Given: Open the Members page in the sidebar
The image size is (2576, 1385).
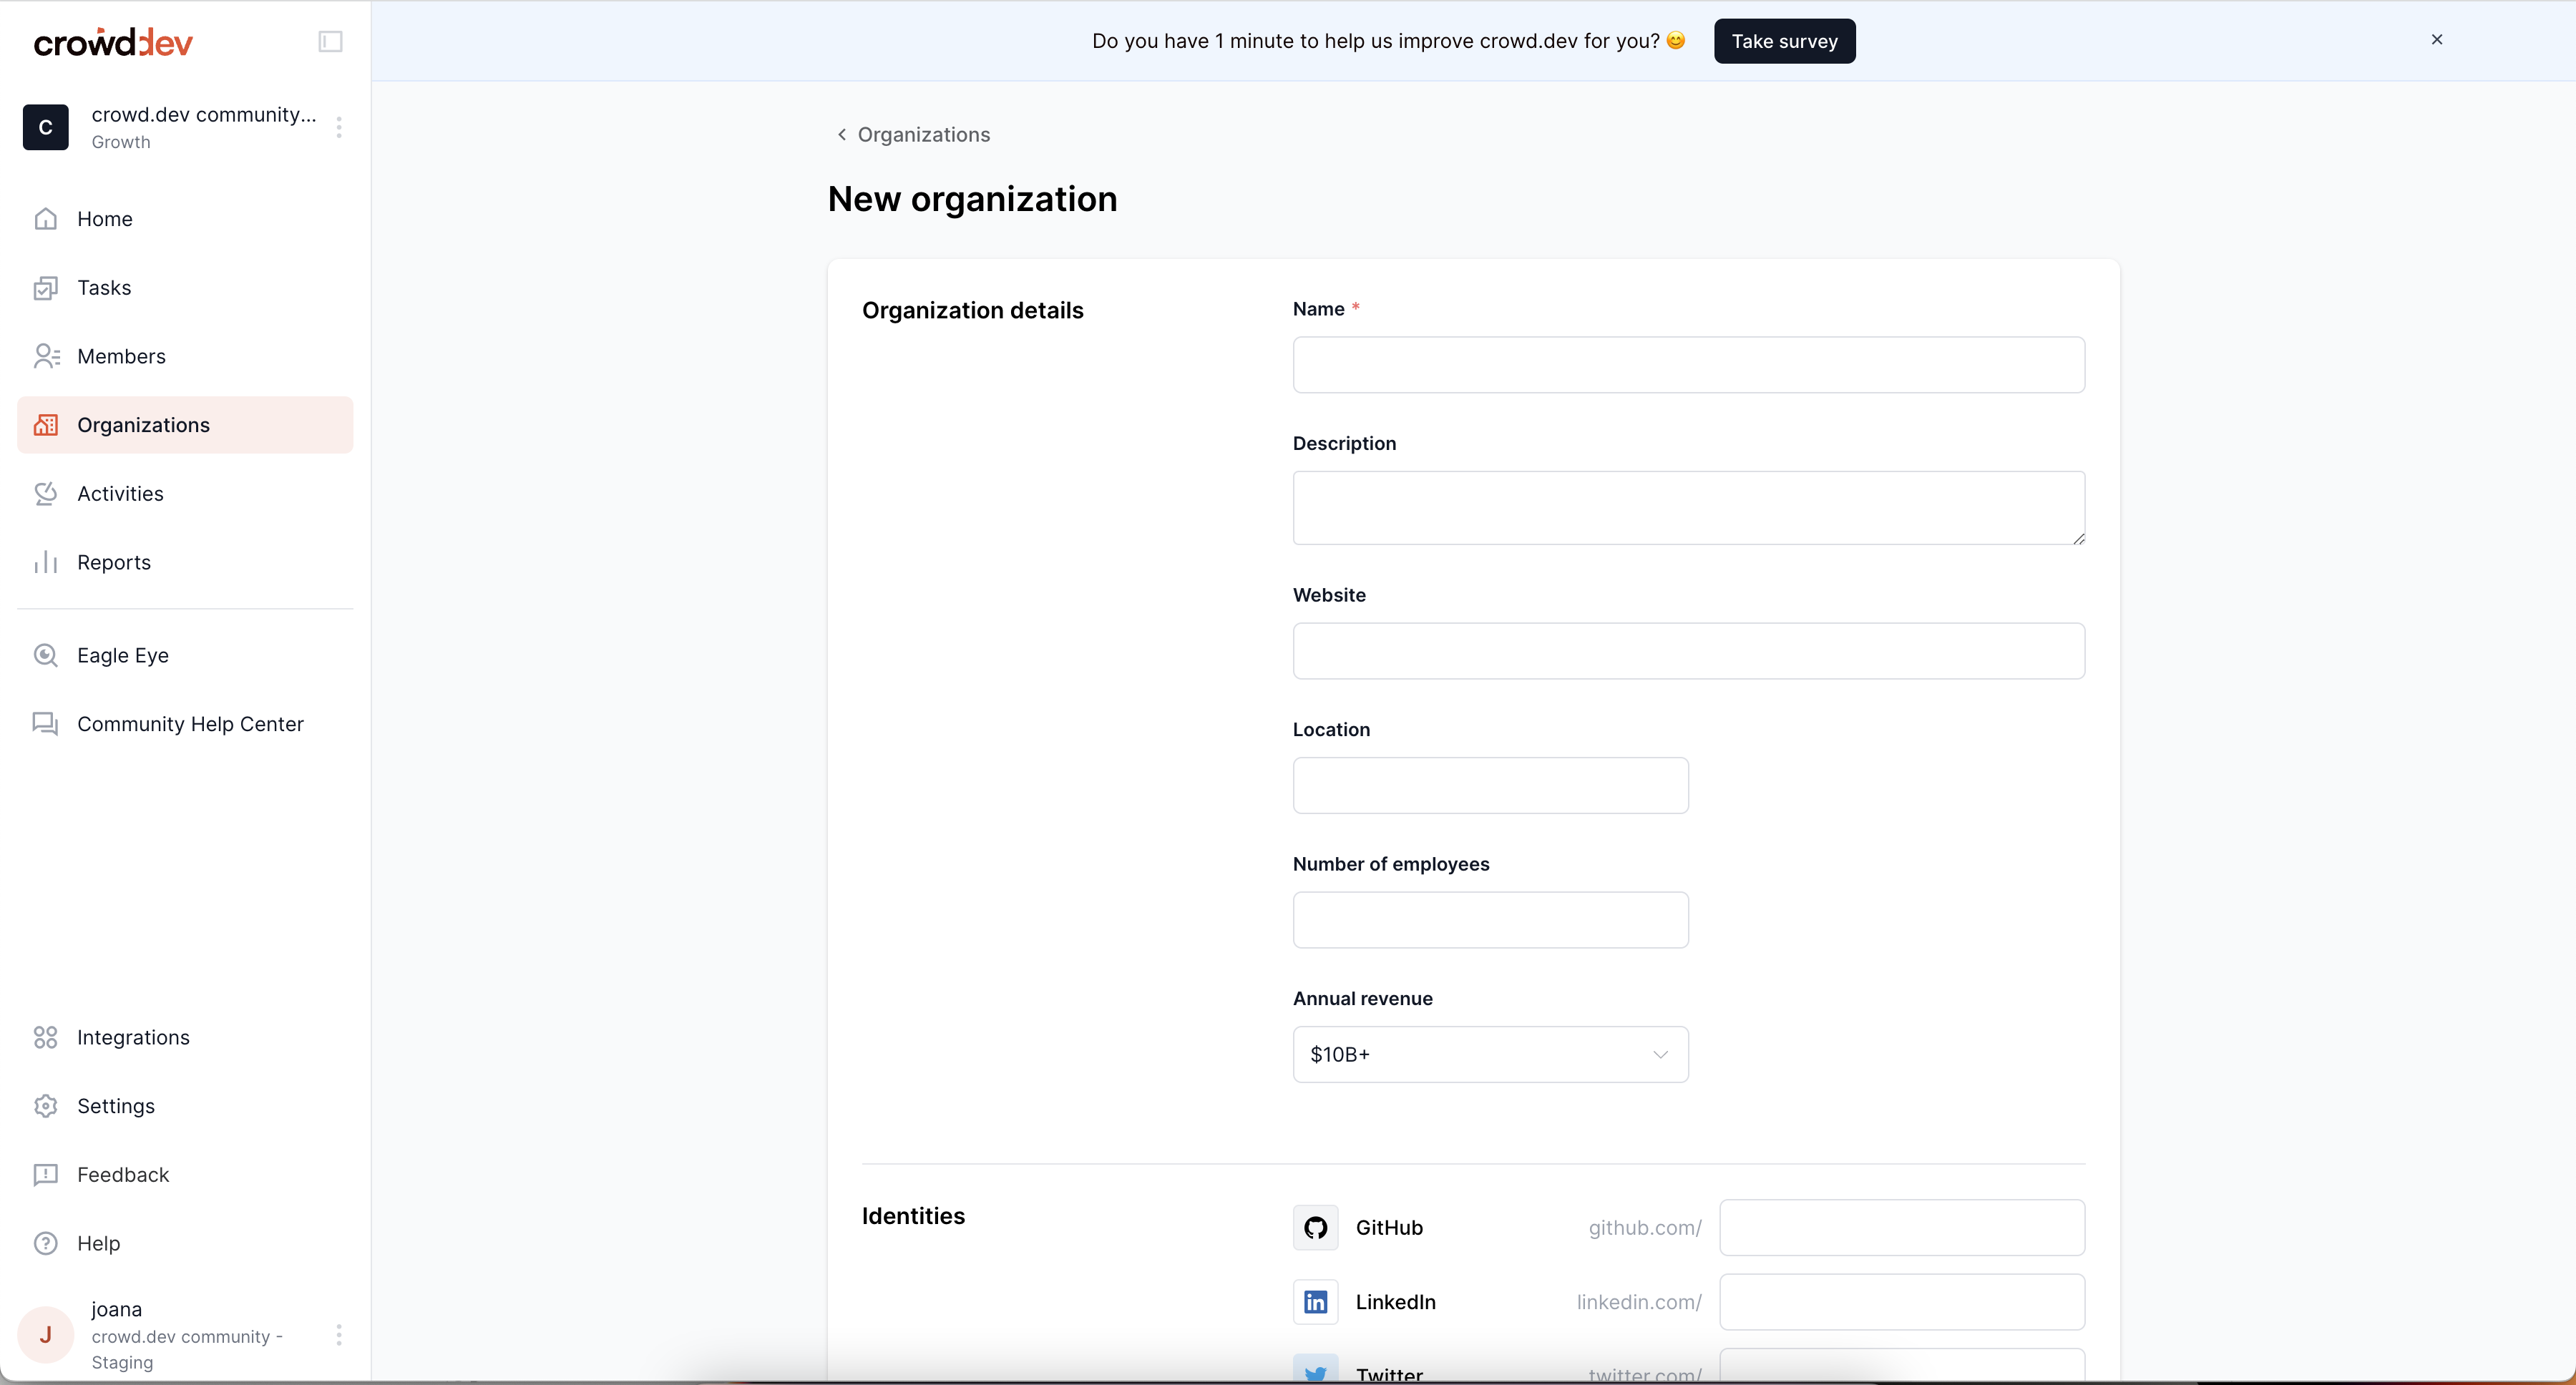Looking at the screenshot, I should (120, 356).
